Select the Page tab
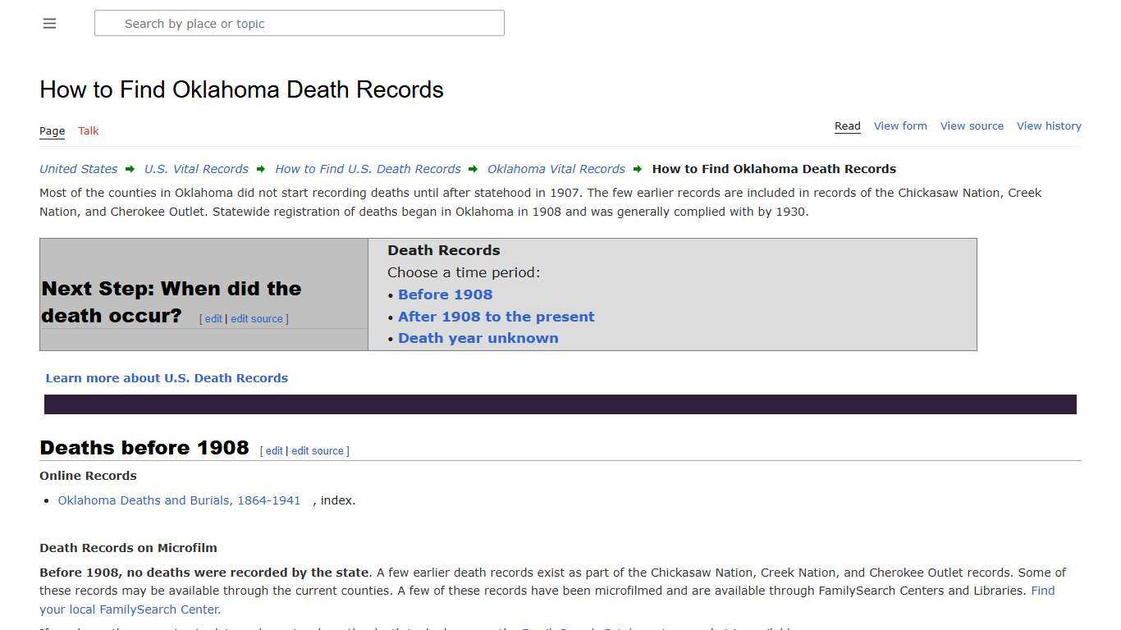This screenshot has height=630, width=1121. point(52,130)
